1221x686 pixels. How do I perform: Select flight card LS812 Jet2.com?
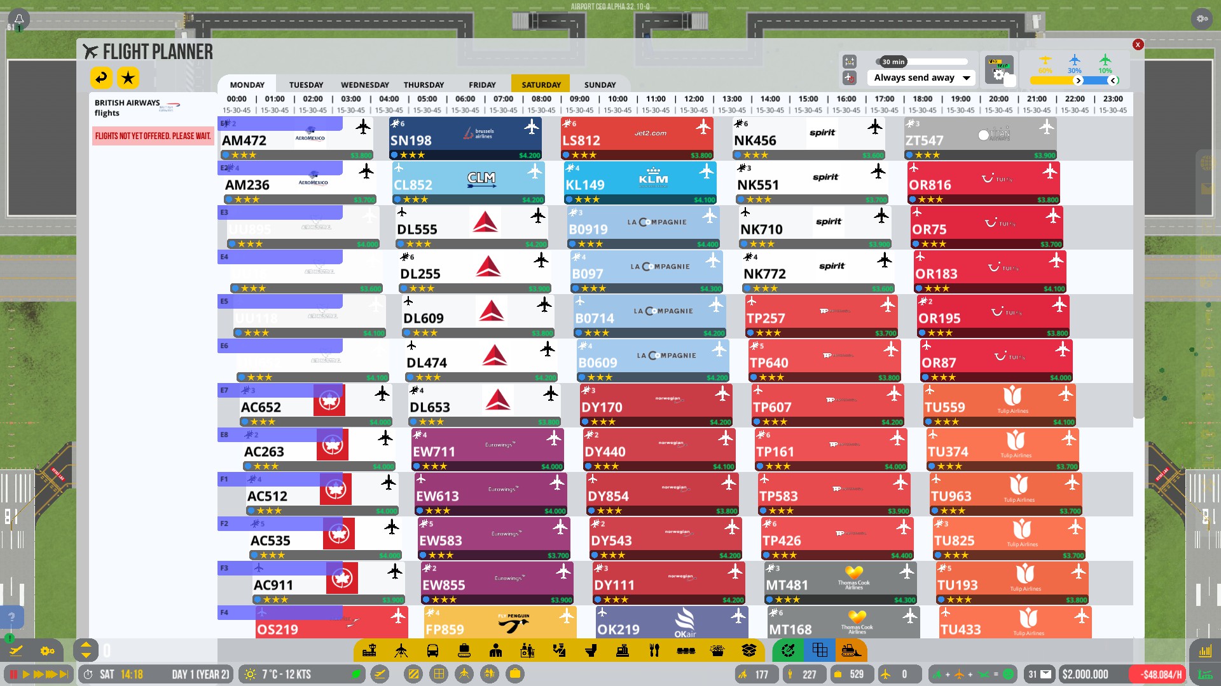coord(637,138)
